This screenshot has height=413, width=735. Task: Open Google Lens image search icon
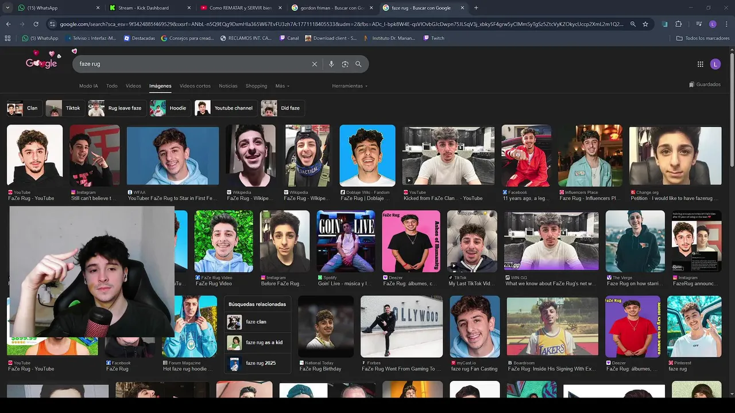345,64
